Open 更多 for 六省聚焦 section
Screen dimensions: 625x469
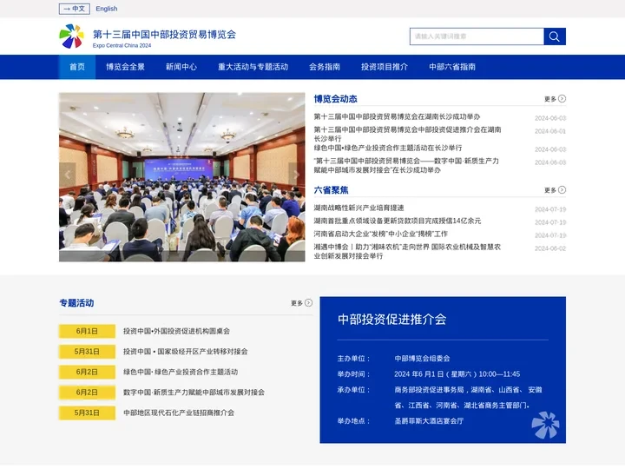[x=555, y=190]
